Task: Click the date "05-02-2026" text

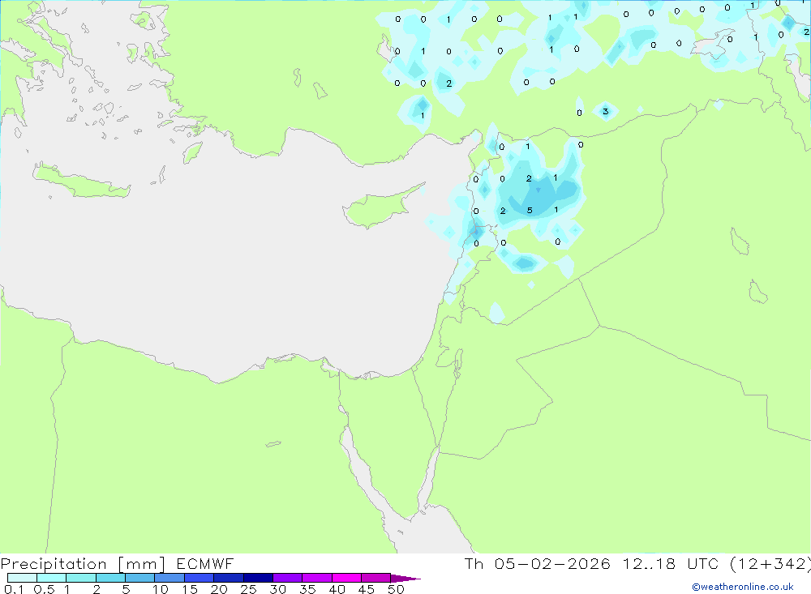Action: click(x=551, y=563)
